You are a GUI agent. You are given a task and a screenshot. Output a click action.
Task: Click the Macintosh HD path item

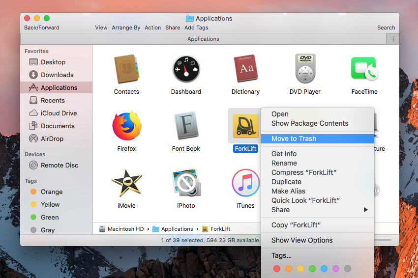point(121,229)
